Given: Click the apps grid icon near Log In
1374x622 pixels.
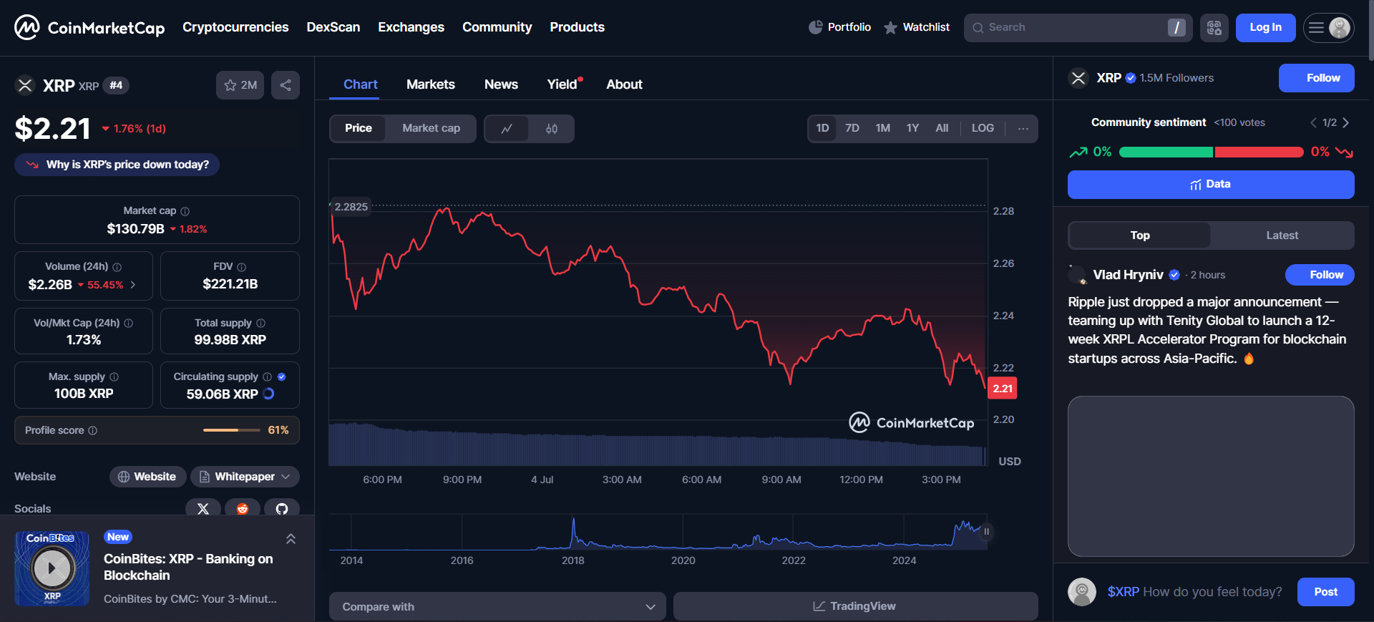Looking at the screenshot, I should (x=1214, y=28).
